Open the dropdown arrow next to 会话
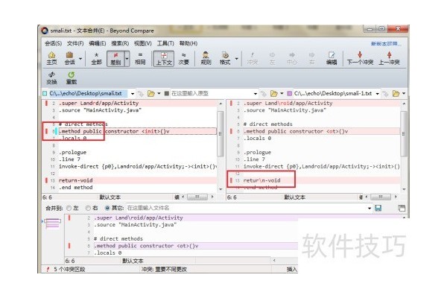Viewport: 447px width, 298px height. 80,59
